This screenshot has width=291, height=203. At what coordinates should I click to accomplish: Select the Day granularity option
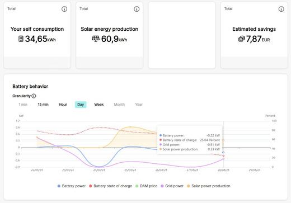point(81,105)
